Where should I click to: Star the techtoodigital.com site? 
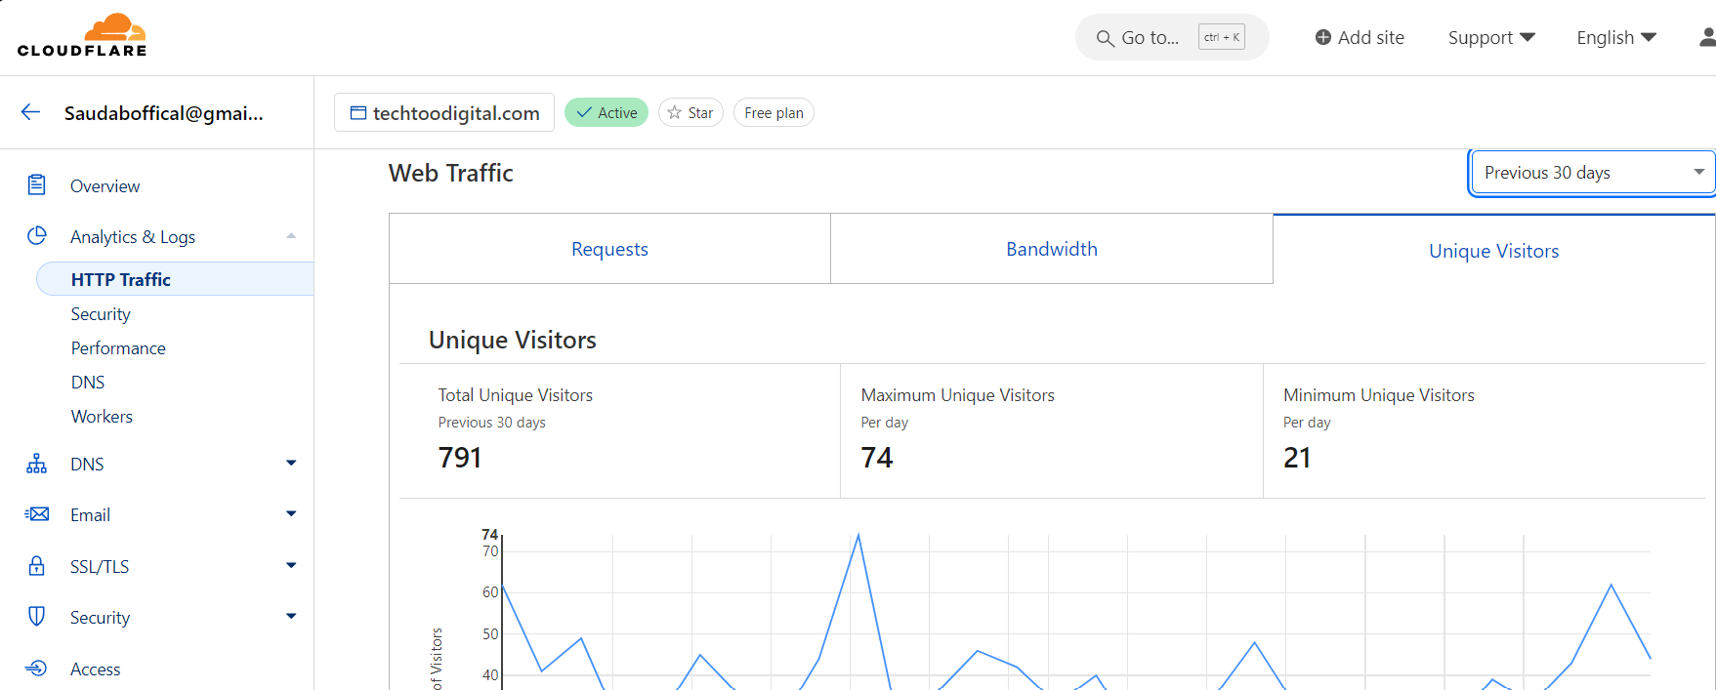coord(691,113)
